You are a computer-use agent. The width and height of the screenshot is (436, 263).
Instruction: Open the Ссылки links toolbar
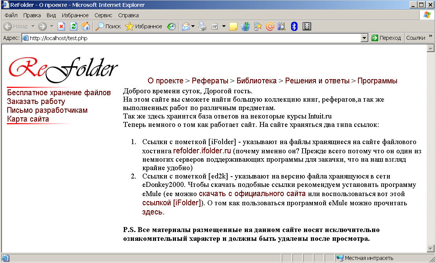coord(415,38)
